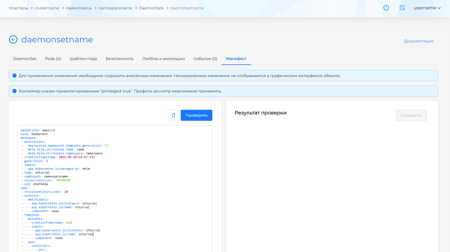Click info icon in the save-changes notice
Image resolution: width=450 pixels, height=252 pixels.
15,76
